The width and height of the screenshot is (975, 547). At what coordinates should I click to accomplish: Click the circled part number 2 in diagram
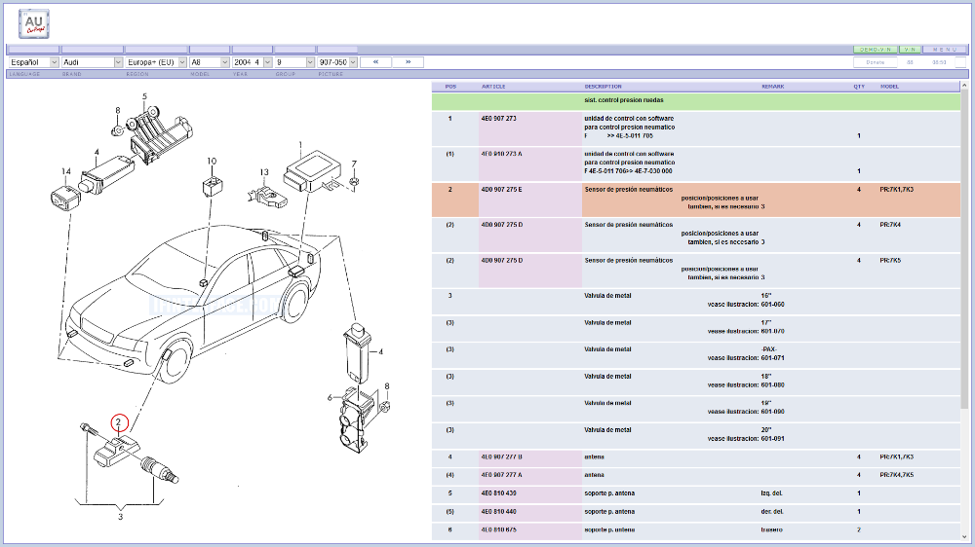coord(119,422)
